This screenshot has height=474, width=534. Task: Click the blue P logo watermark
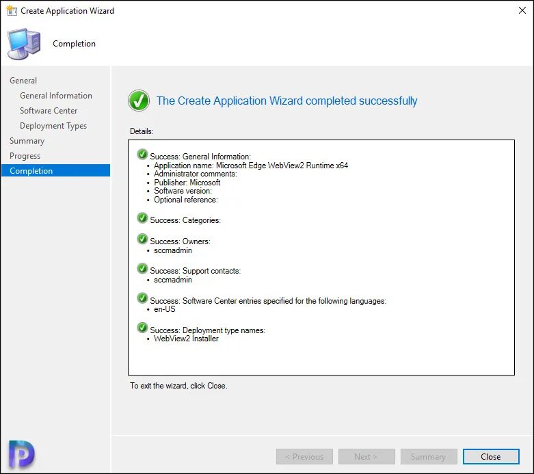pyautogui.click(x=21, y=454)
